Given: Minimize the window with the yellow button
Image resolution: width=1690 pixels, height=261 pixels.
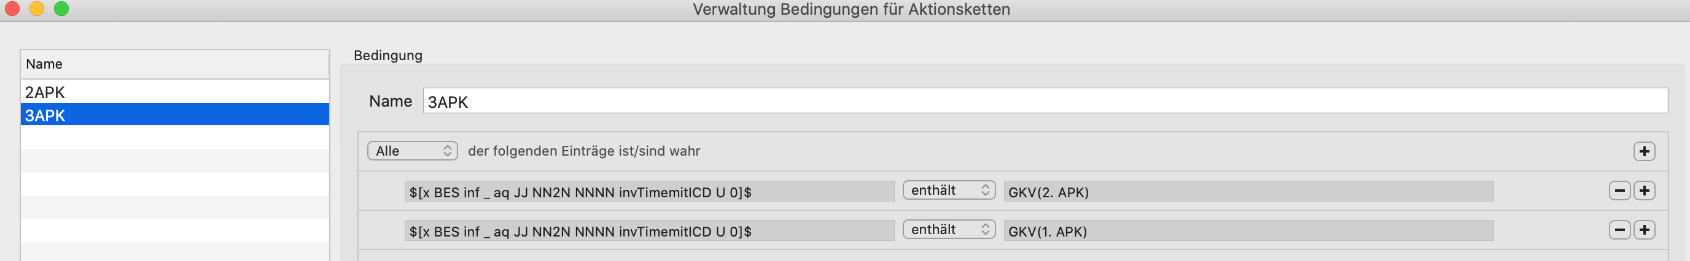Looking at the screenshot, I should tap(37, 9).
